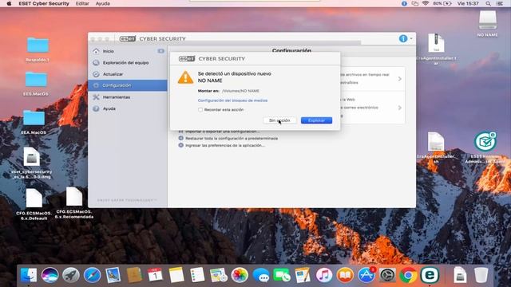Click the Explorar button
Screen dimensions: 511x287
click(x=316, y=120)
